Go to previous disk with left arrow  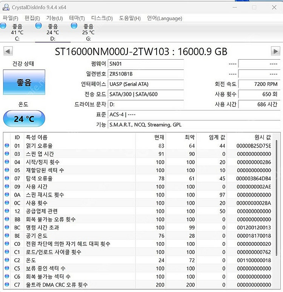(x=8, y=51)
